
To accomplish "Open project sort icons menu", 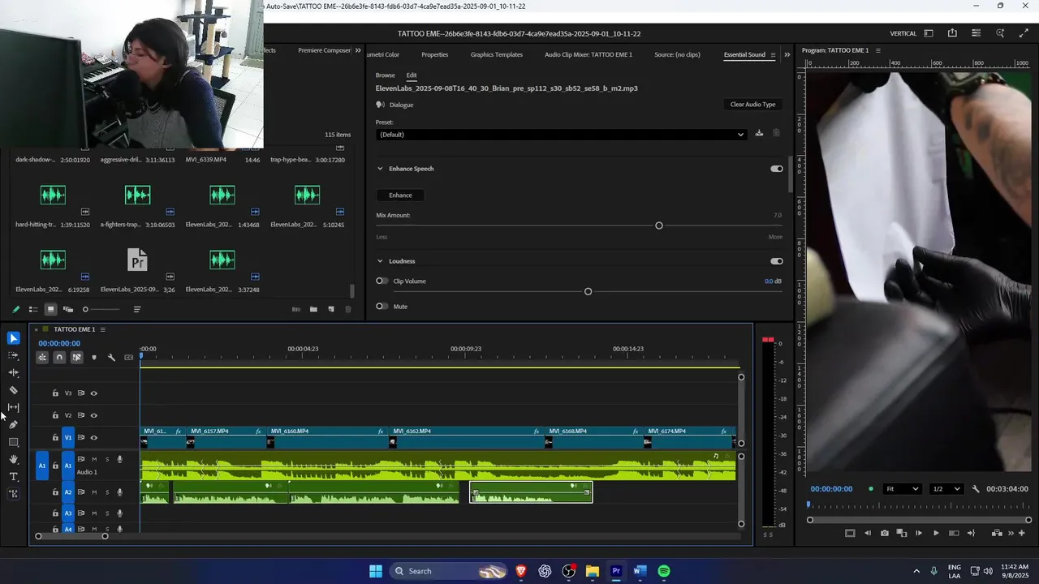I will [136, 309].
